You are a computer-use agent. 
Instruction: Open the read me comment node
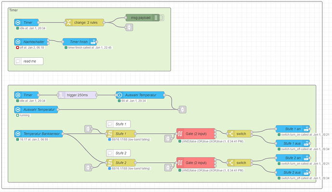click(x=29, y=61)
